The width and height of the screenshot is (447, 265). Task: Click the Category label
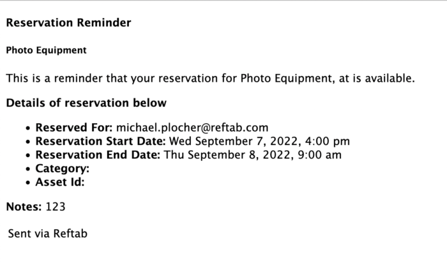pyautogui.click(x=63, y=169)
